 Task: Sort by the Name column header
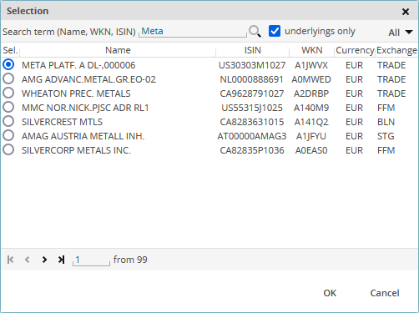click(118, 50)
